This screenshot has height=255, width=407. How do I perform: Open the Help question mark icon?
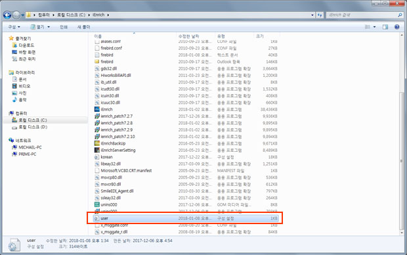pyautogui.click(x=397, y=27)
